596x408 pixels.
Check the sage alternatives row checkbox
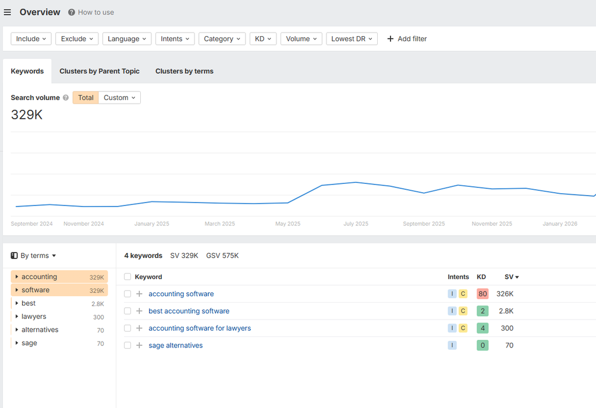point(127,345)
